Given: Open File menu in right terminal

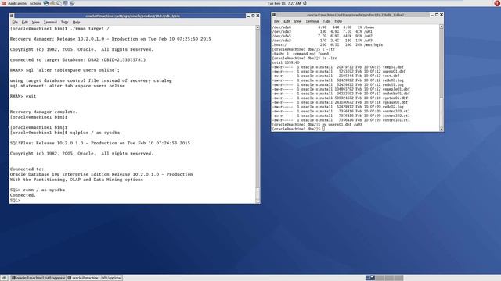Looking at the screenshot, I should point(276,21).
